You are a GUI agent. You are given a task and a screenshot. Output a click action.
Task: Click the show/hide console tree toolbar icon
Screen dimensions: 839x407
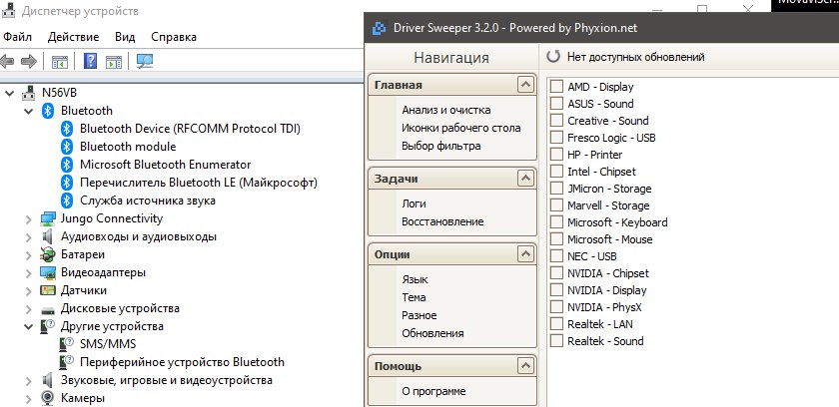pyautogui.click(x=59, y=62)
